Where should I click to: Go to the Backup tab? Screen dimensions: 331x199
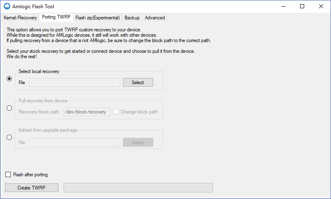pyautogui.click(x=132, y=18)
